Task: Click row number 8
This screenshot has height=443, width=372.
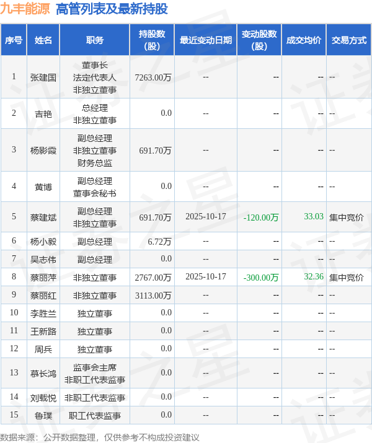Action: (14, 276)
